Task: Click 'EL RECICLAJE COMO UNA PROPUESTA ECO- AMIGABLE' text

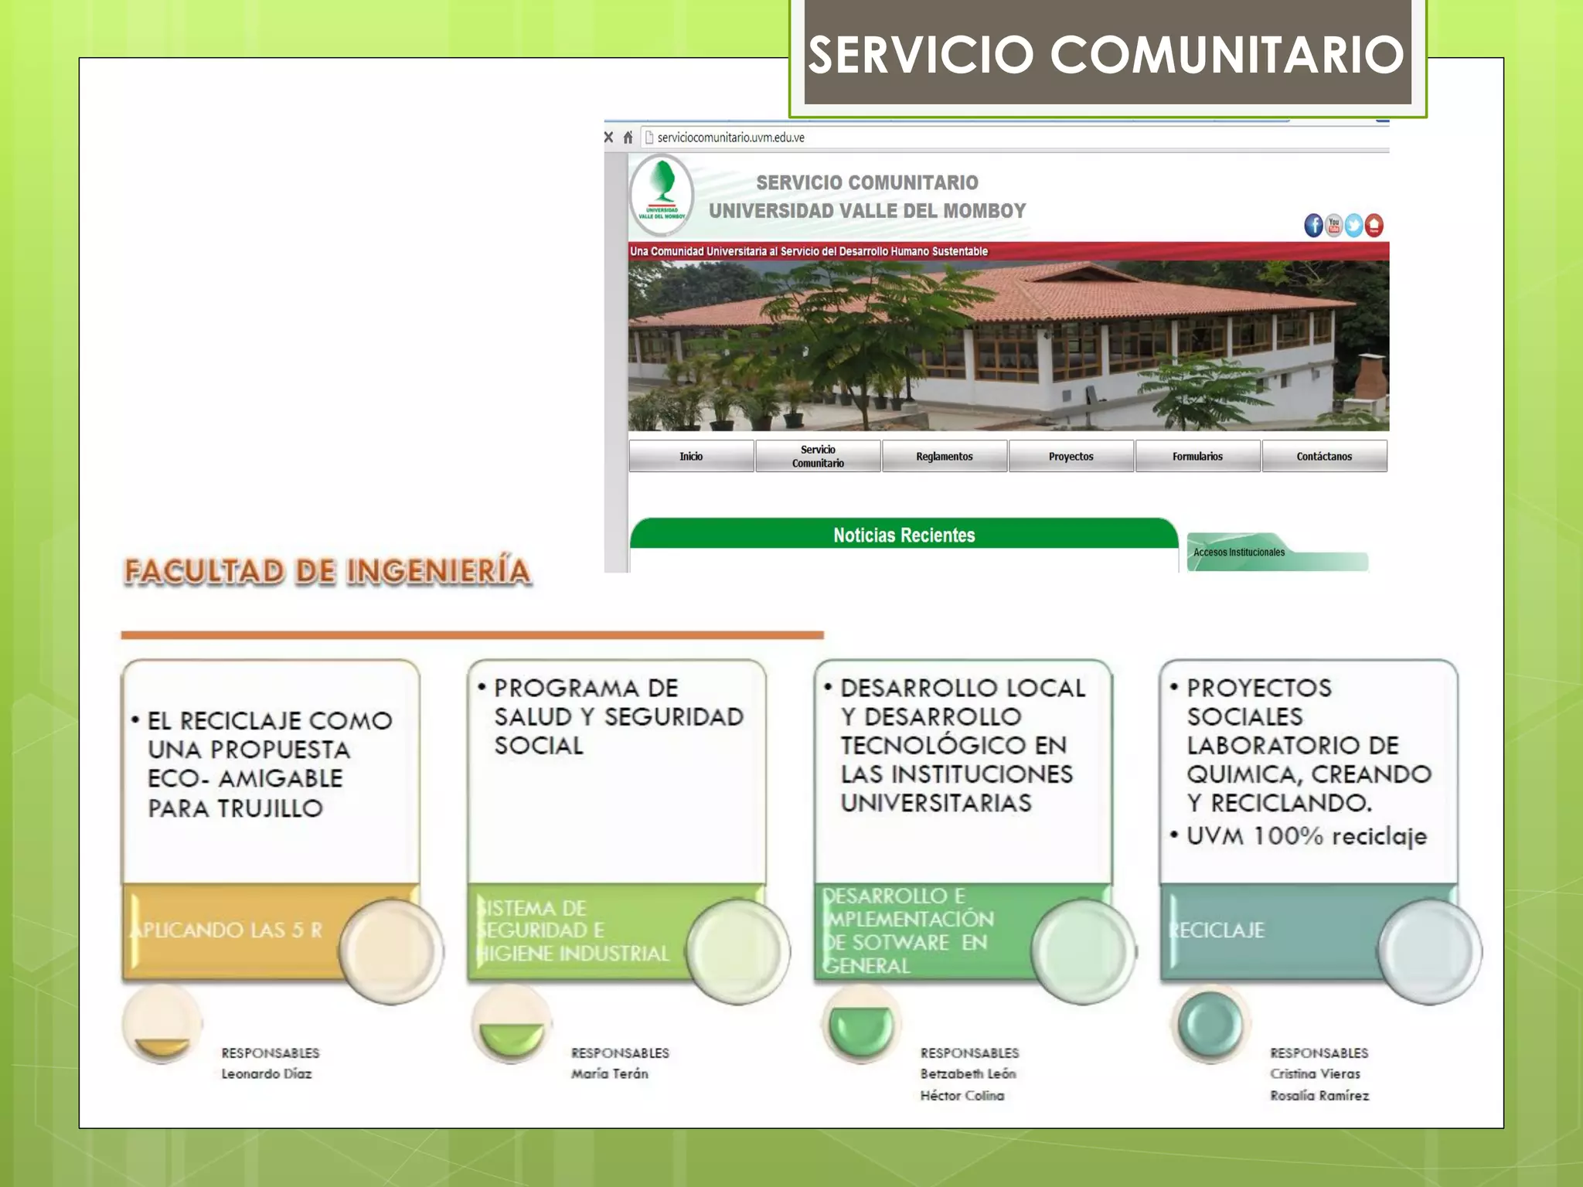Action: coord(270,764)
